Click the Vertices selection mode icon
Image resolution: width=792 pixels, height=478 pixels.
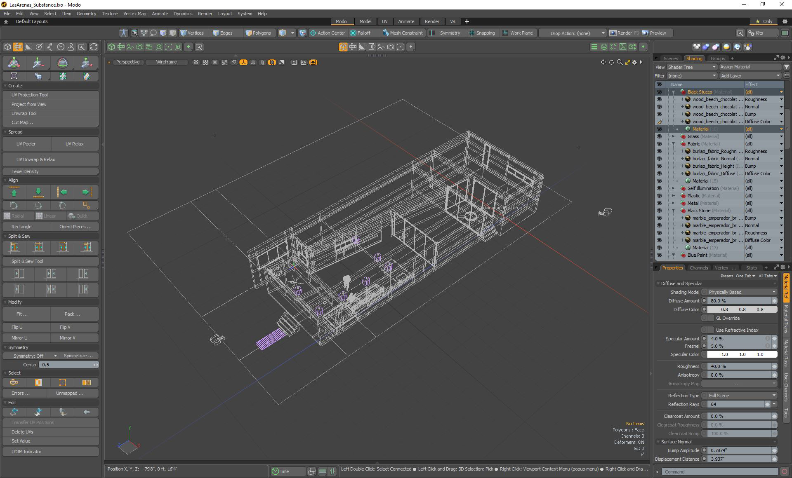tap(183, 33)
